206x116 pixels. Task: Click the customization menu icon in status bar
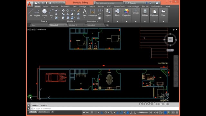(x=177, y=112)
